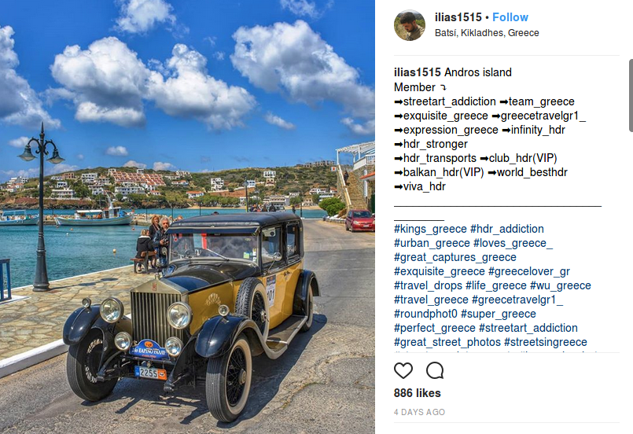
Task: Click the vintage car photo
Action: tap(187, 217)
